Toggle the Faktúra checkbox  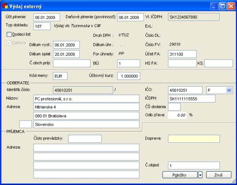9,43
